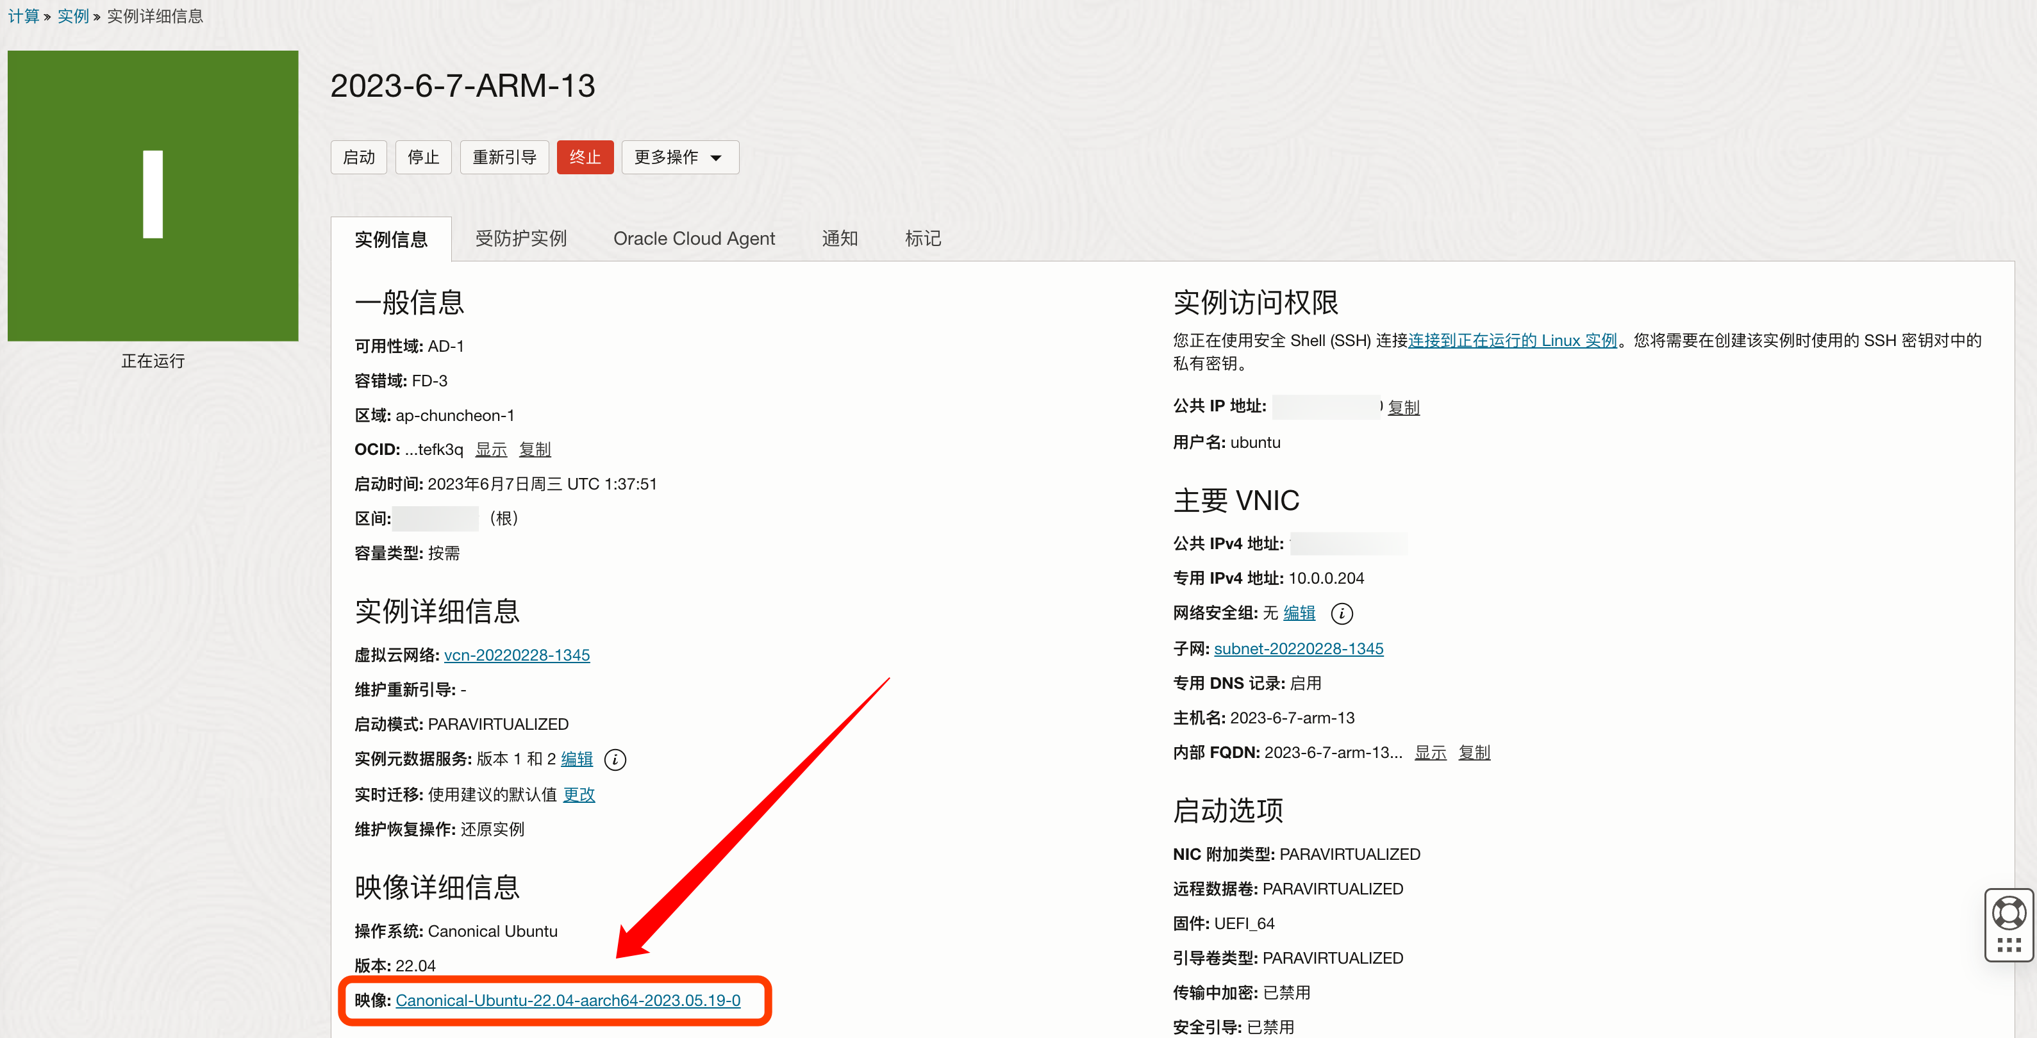The image size is (2037, 1038).
Task: Click the green running instance status image
Action: [x=153, y=195]
